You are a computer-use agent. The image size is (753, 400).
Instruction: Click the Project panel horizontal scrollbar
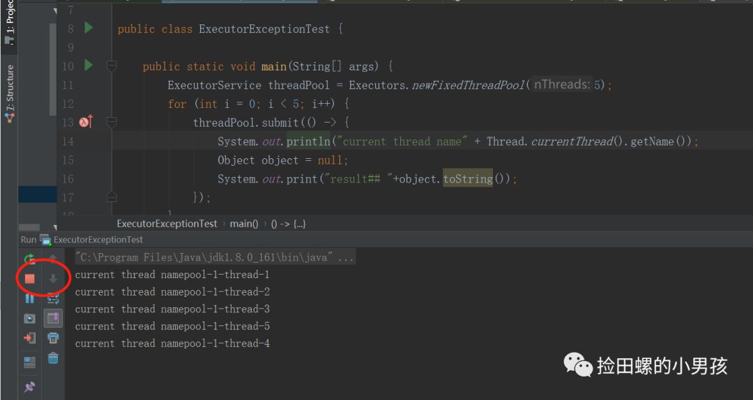29,227
